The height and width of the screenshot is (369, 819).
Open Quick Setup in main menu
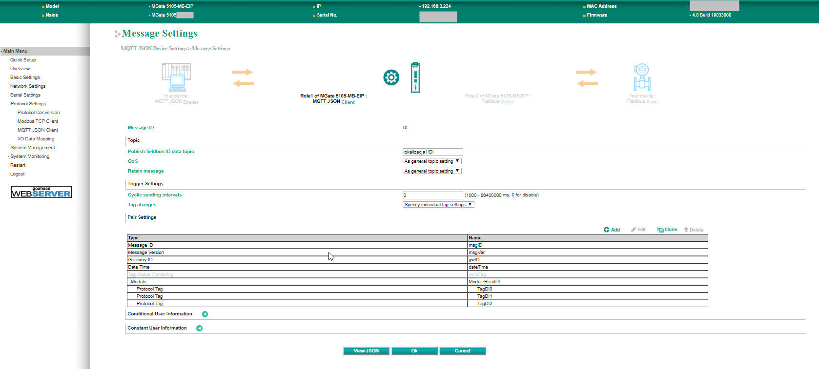(23, 60)
